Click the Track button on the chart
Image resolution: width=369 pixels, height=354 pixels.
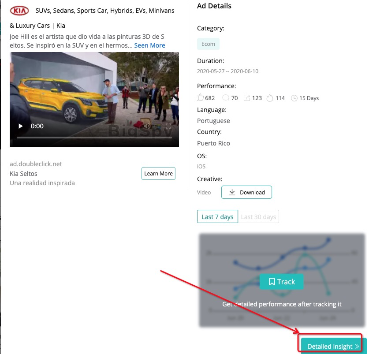pyautogui.click(x=282, y=282)
